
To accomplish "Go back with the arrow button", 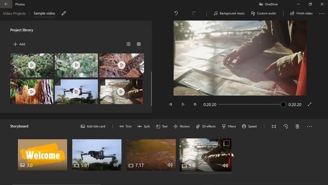I will (x=6, y=4).
